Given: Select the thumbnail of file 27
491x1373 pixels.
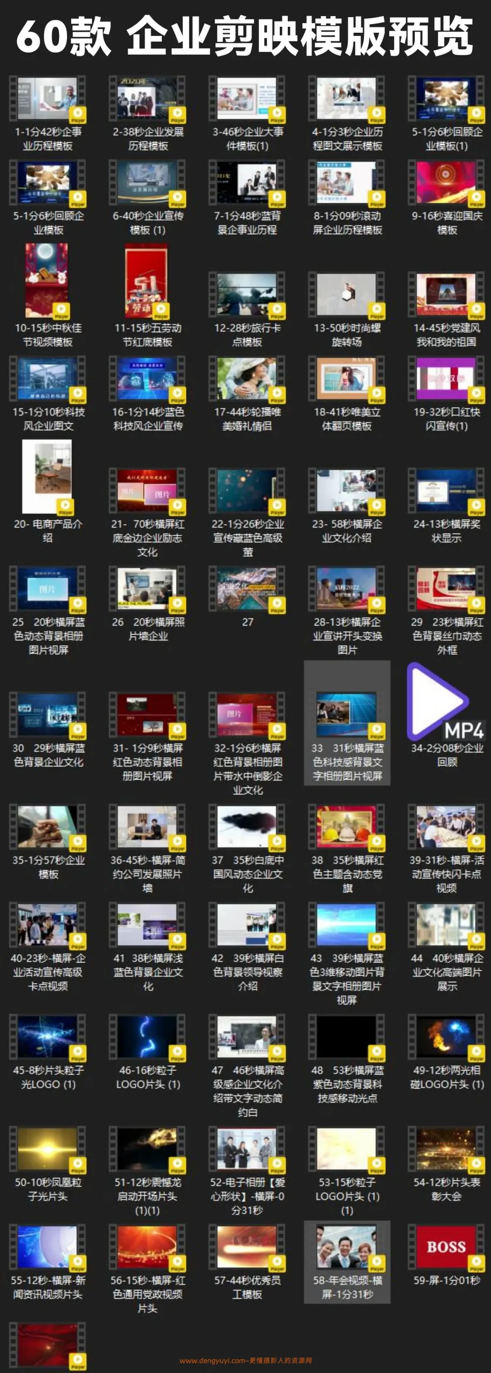Looking at the screenshot, I should (x=247, y=590).
